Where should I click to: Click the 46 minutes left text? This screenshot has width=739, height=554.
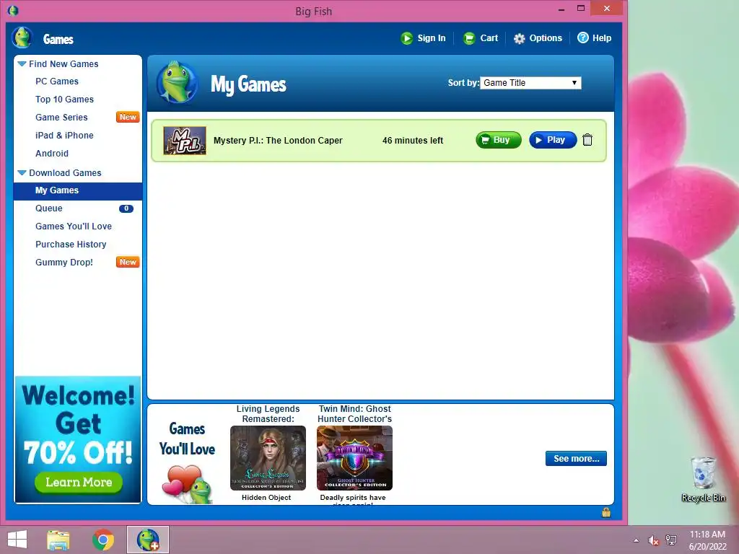coord(413,141)
